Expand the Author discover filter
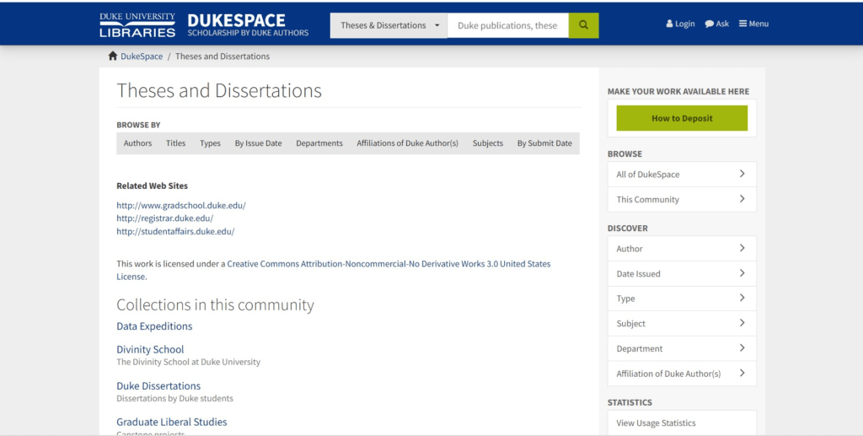863x436 pixels. [x=682, y=249]
